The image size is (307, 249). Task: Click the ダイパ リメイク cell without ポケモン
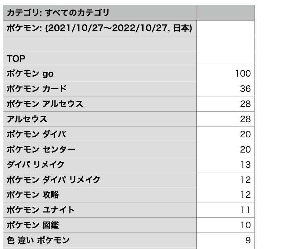click(99, 164)
